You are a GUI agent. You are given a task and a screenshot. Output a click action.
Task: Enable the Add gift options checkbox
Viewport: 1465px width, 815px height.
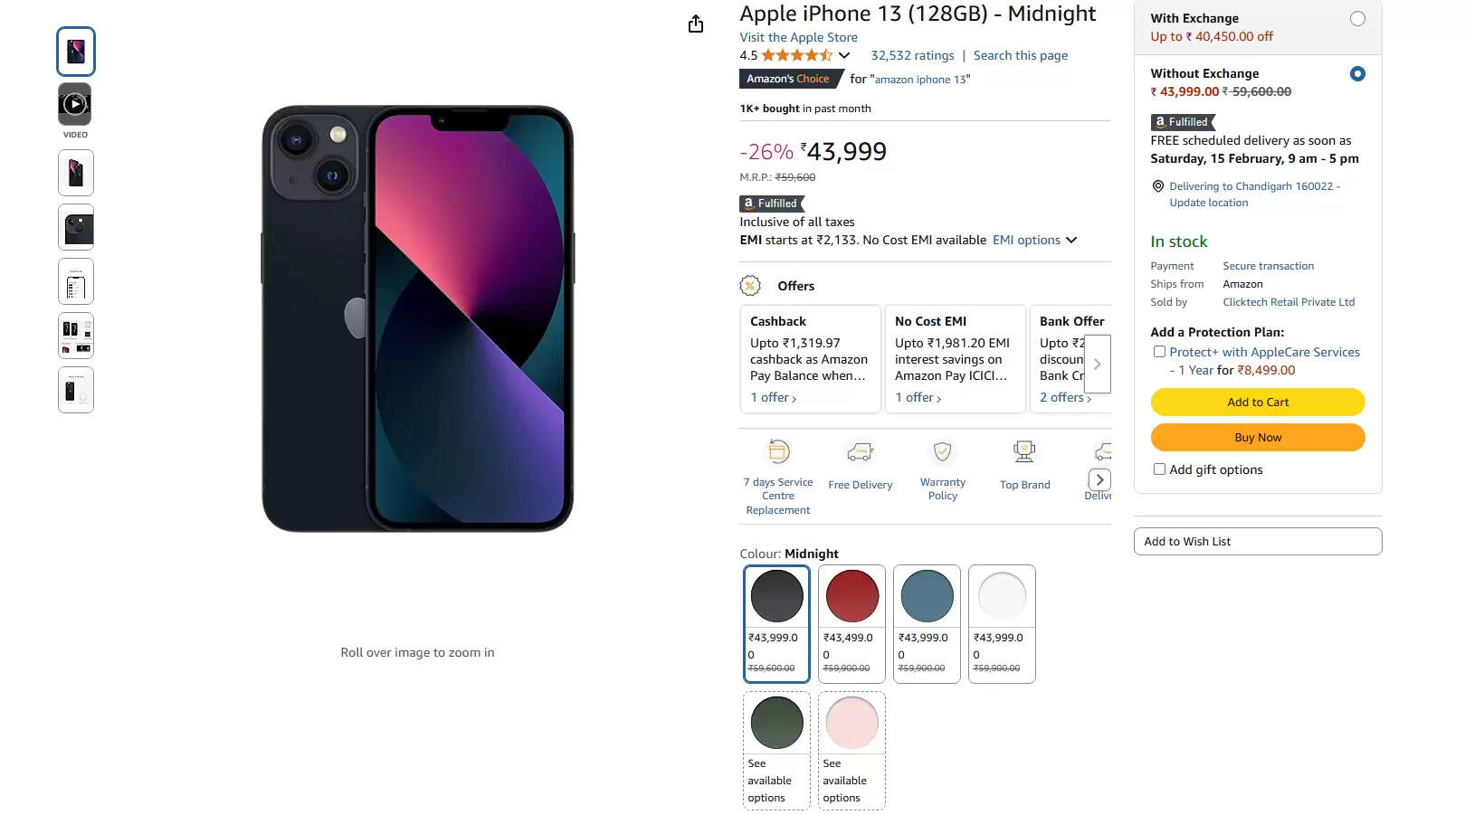click(1159, 469)
